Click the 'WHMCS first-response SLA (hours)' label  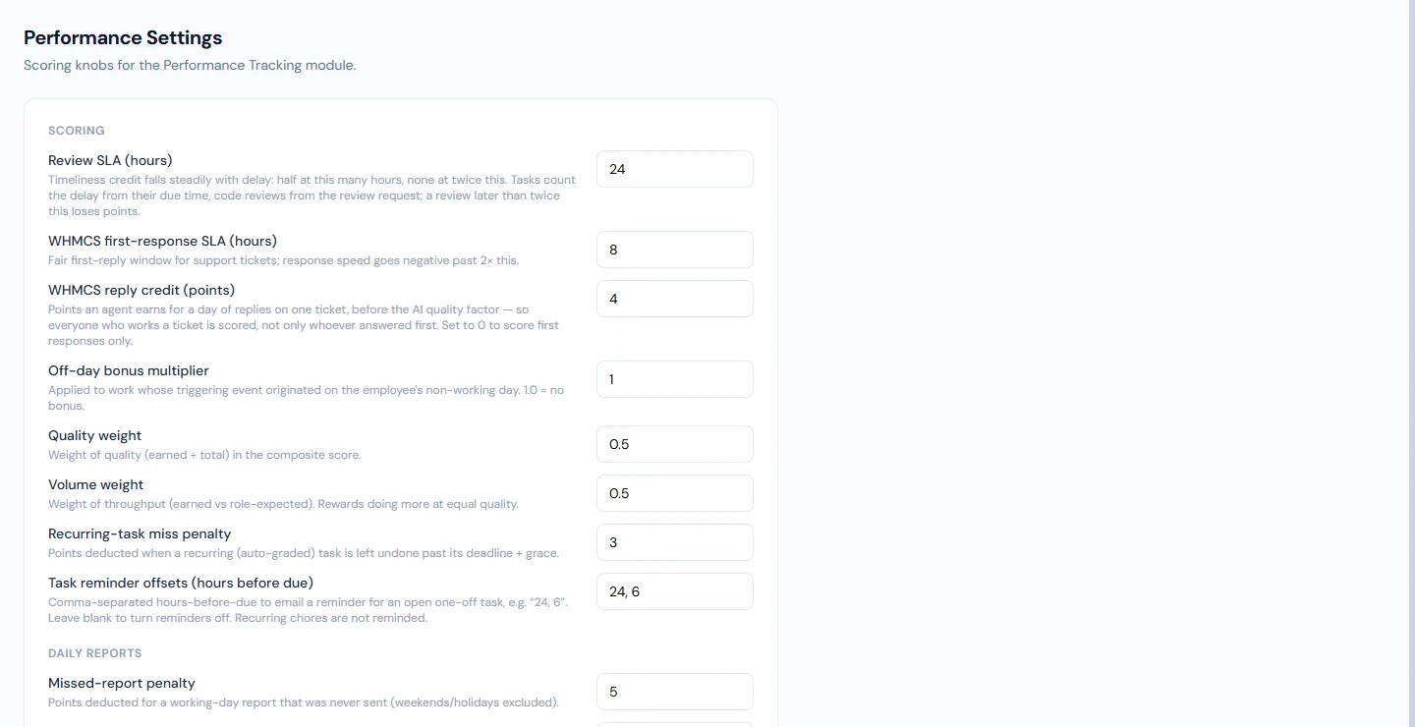tap(162, 241)
